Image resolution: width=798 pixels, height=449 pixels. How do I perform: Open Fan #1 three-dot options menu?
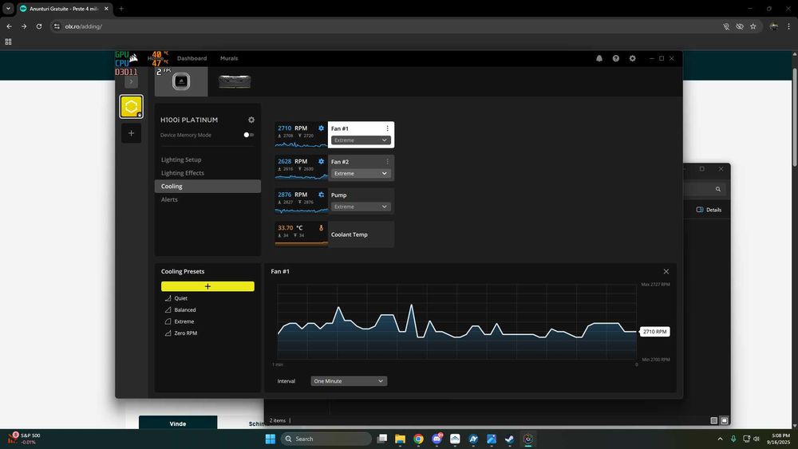(387, 128)
